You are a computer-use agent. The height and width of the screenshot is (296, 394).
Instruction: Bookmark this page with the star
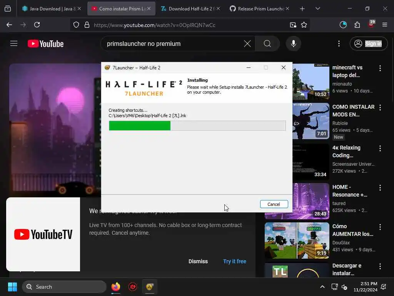point(304,25)
